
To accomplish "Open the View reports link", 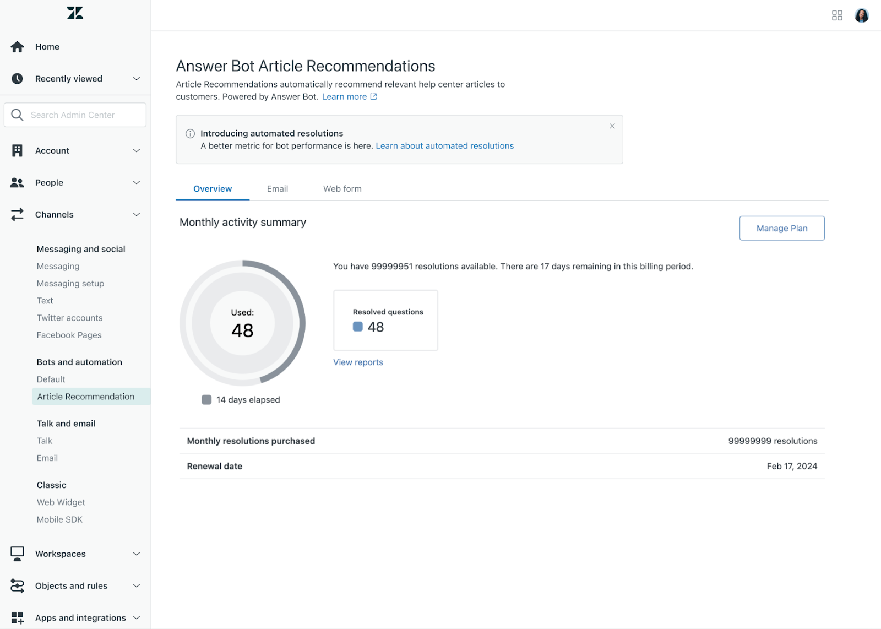I will tap(358, 362).
